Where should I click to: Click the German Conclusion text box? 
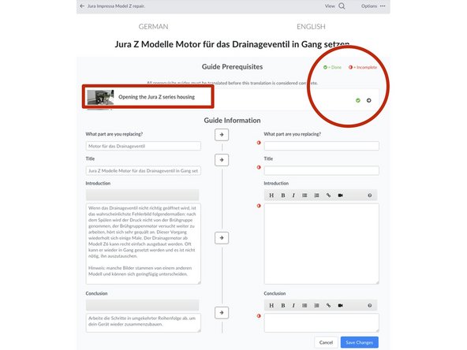coord(144,322)
